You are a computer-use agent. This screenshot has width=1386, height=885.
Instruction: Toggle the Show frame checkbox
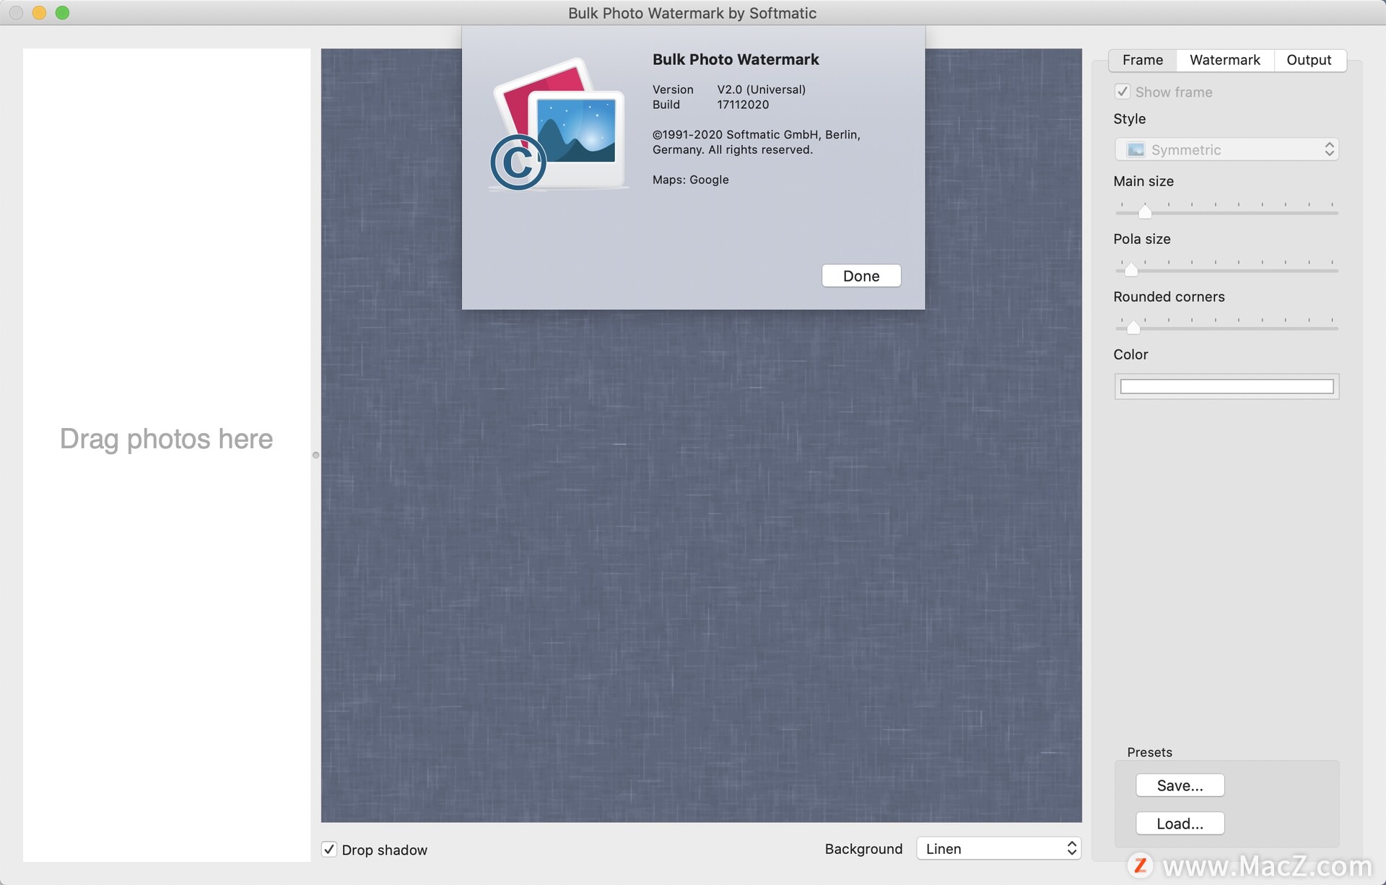[1122, 92]
